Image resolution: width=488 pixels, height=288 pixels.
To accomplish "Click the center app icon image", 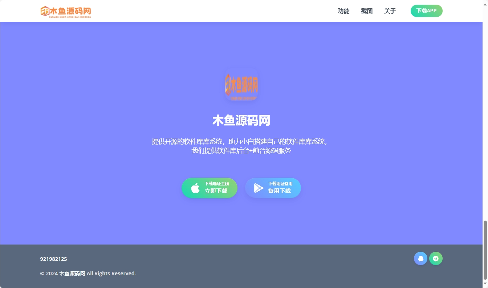I will [241, 85].
